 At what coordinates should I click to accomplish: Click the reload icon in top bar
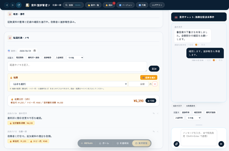coord(19,5)
